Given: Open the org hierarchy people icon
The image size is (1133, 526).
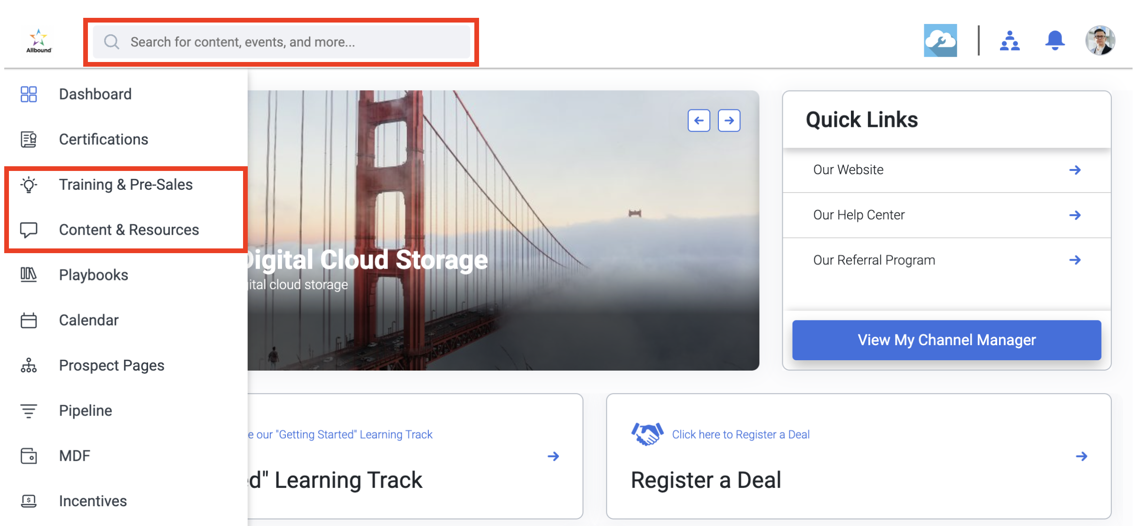Looking at the screenshot, I should pos(1009,41).
